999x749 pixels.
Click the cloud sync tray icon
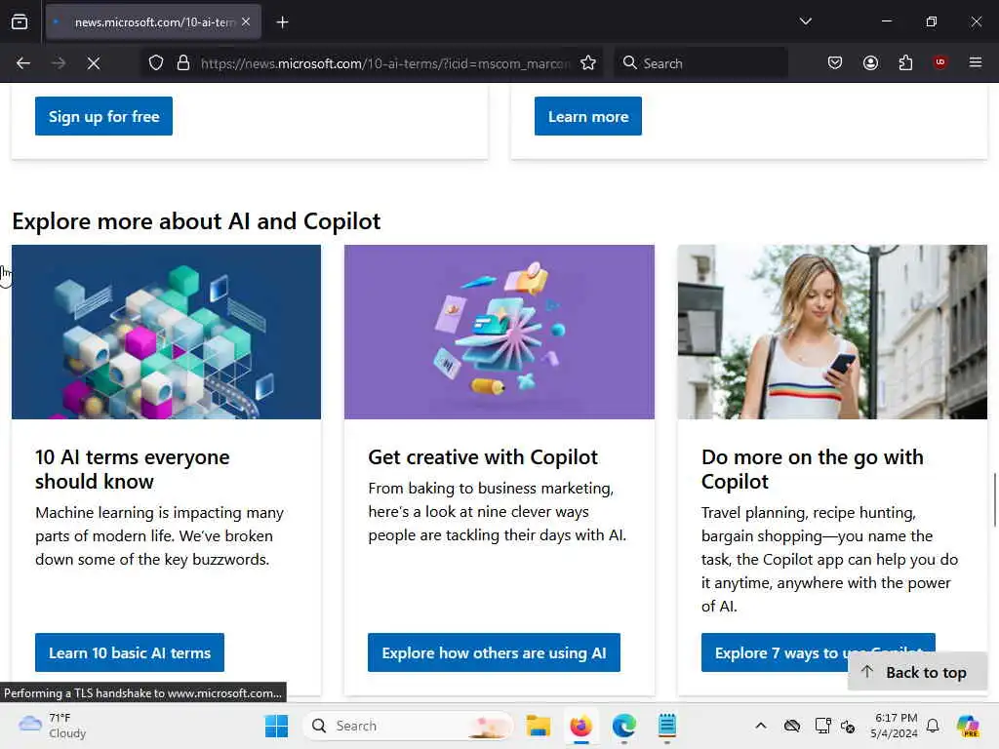[x=792, y=726]
